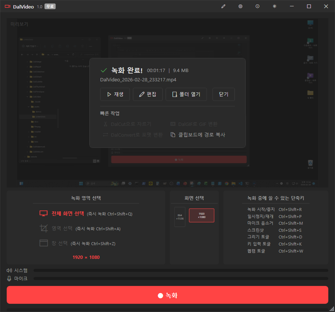Edit the recording with 편집 button

(147, 94)
